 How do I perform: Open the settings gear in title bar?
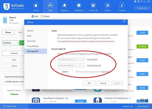(x=138, y=2)
